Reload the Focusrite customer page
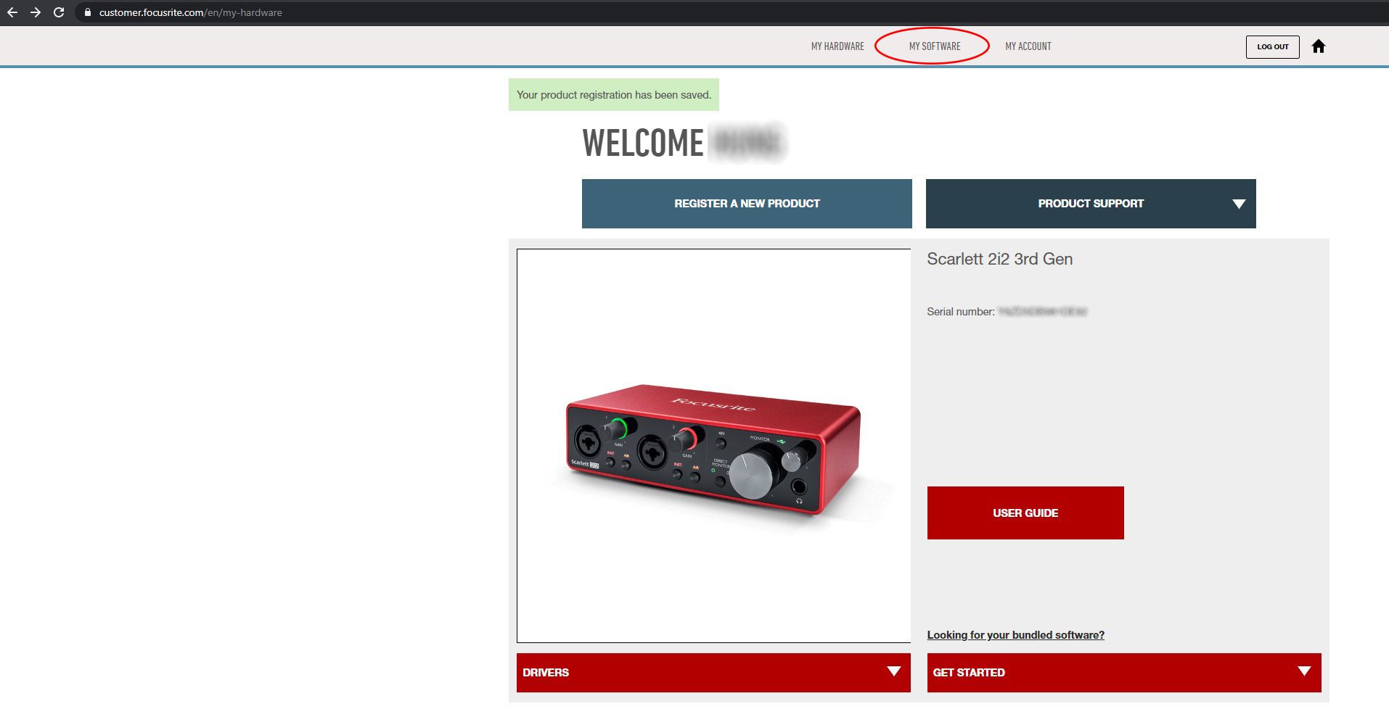 pyautogui.click(x=59, y=12)
